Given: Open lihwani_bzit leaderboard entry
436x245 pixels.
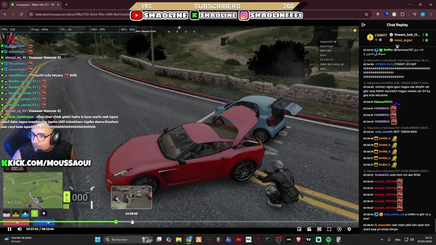Looking at the screenshot, I should pyautogui.click(x=407, y=35).
